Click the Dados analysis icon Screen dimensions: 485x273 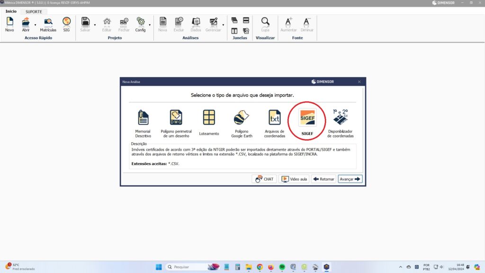tap(196, 25)
